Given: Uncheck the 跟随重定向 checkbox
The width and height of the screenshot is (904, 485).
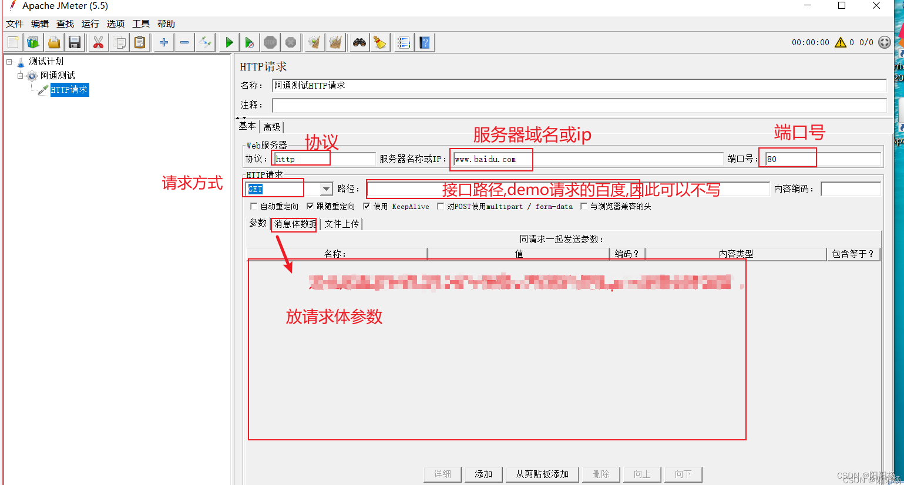Looking at the screenshot, I should pyautogui.click(x=310, y=206).
